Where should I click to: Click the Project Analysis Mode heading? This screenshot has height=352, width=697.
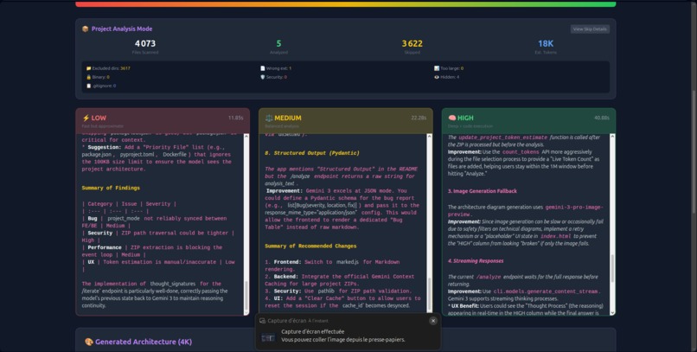(x=122, y=29)
